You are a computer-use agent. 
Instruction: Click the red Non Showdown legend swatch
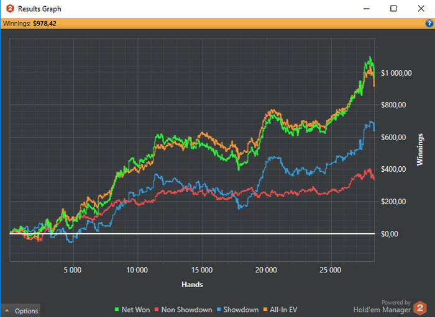(x=157, y=310)
